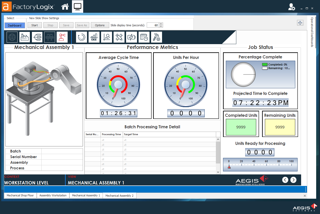This screenshot has width=320, height=214.
Task: Click the next view arrow near AEGIS logo
Action: click(293, 180)
